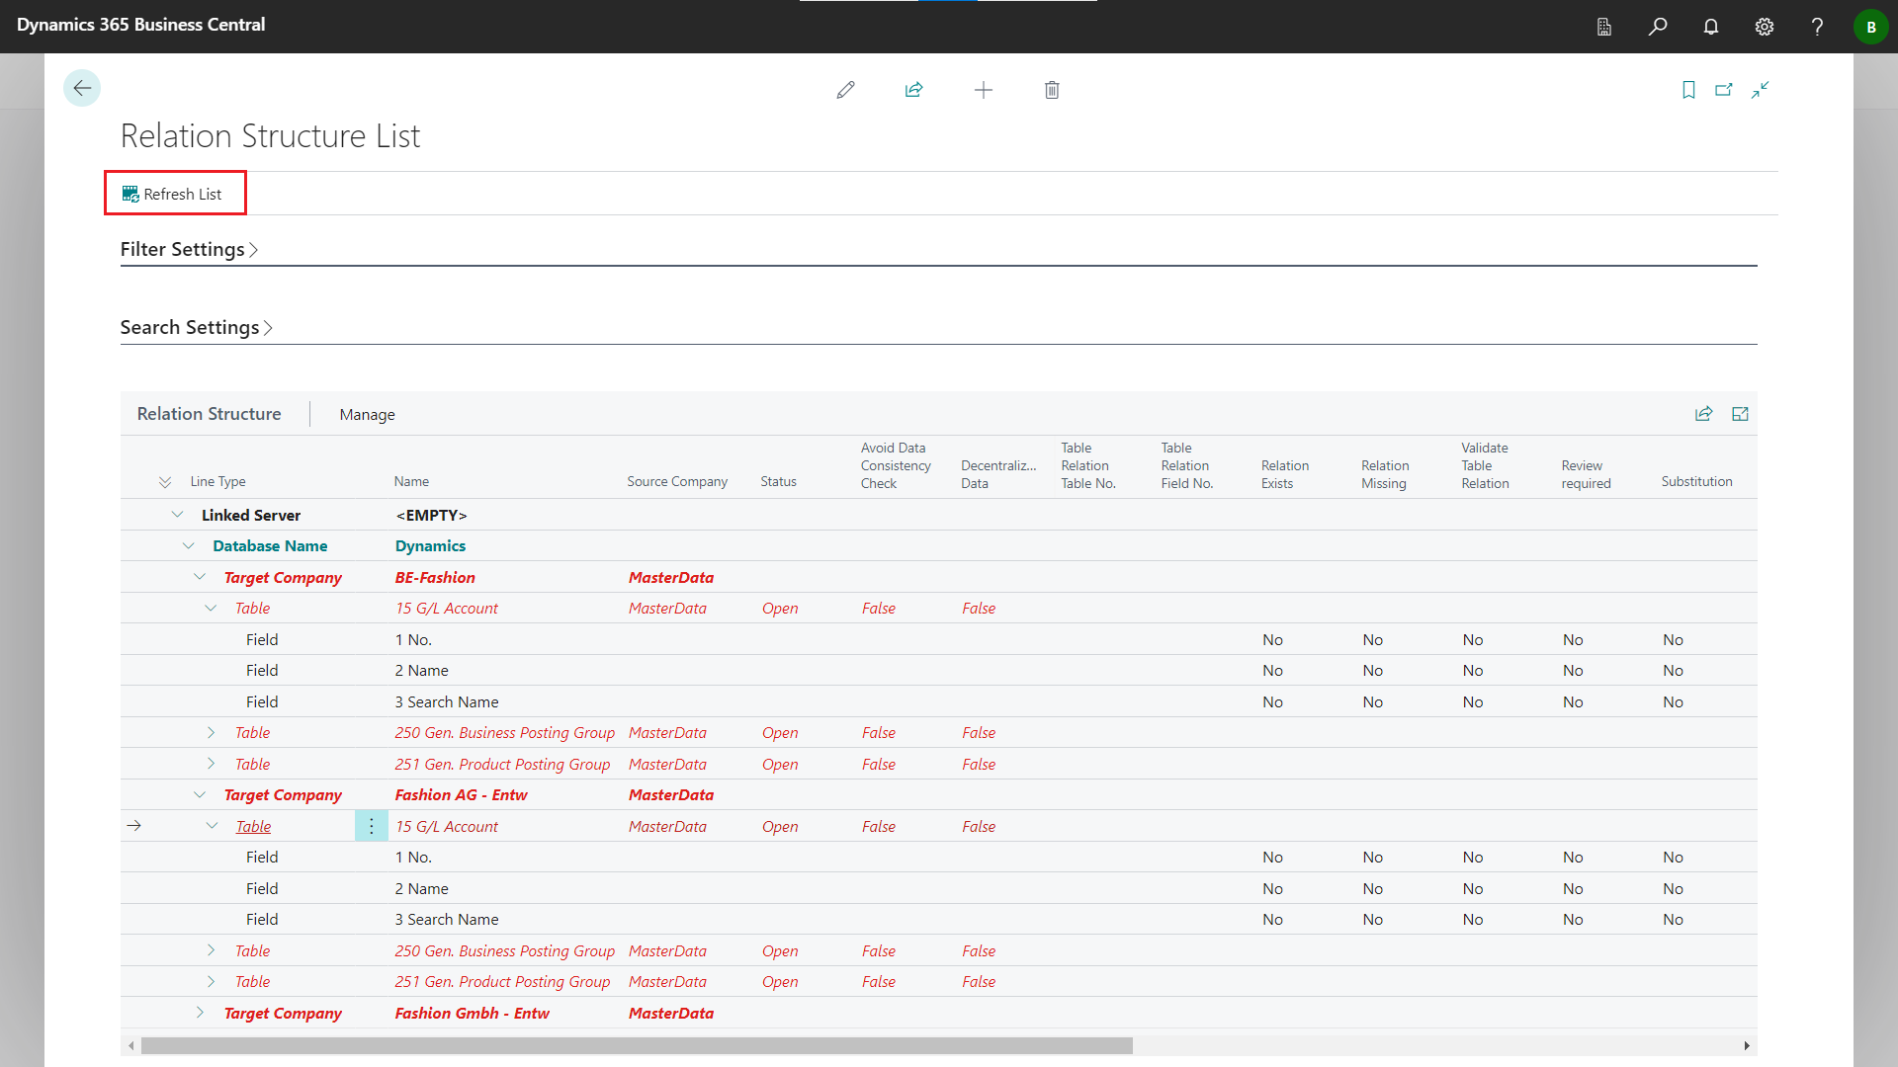Open the row options three-dot menu
This screenshot has height=1067, width=1898.
[x=372, y=826]
